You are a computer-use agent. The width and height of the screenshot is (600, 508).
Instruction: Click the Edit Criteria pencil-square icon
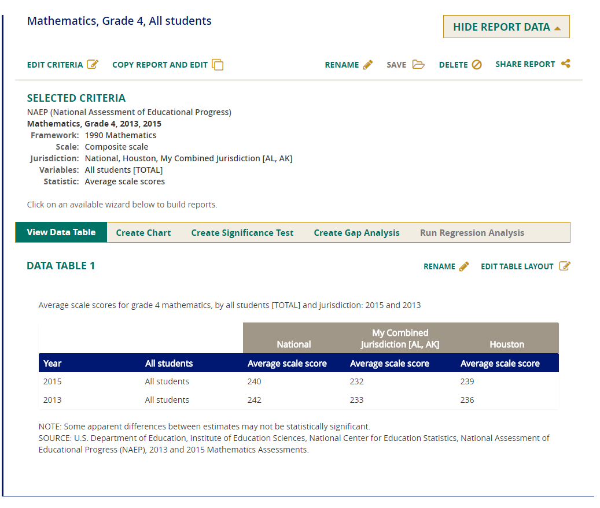pyautogui.click(x=93, y=64)
